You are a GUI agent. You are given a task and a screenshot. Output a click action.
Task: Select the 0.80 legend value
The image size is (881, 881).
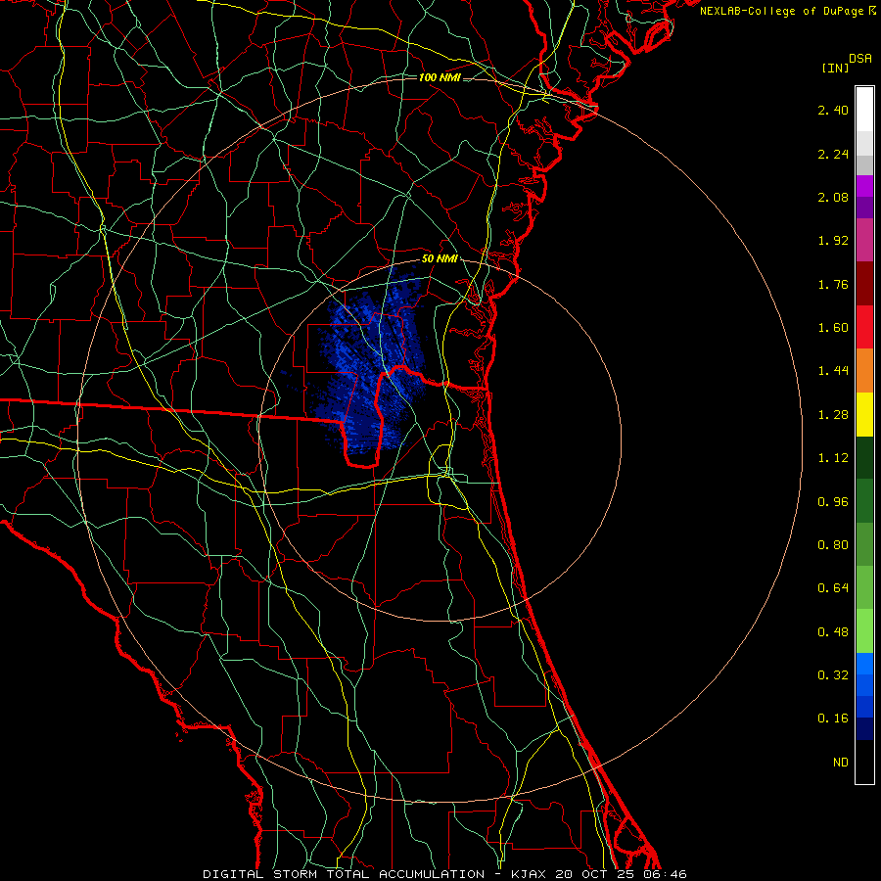point(833,545)
